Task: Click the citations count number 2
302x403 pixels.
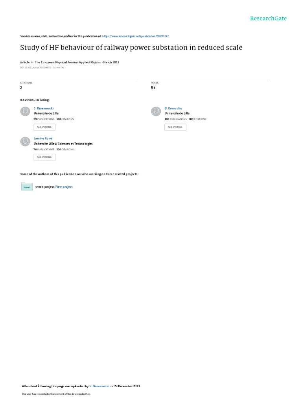Action: [x=21, y=88]
